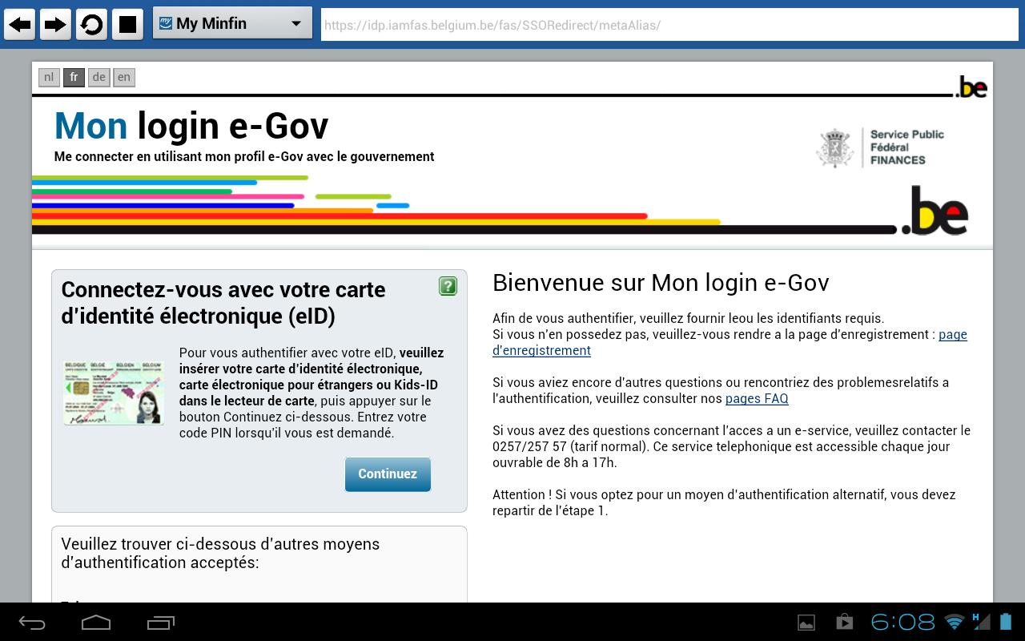Image resolution: width=1025 pixels, height=641 pixels.
Task: Click the eID card sample image
Action: click(x=114, y=392)
